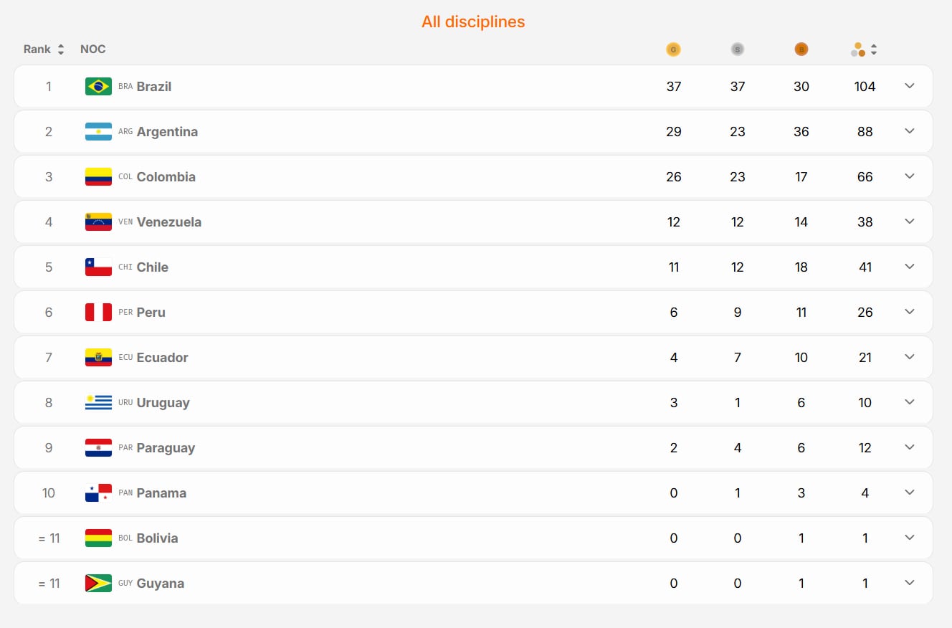Click Ecuador's total of 21 medals
Viewport: 952px width, 628px height.
point(865,358)
